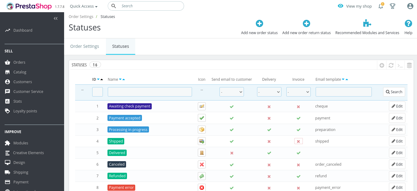The width and height of the screenshot is (417, 191).
Task: Toggle Invoice for Shipped status
Action: click(299, 141)
